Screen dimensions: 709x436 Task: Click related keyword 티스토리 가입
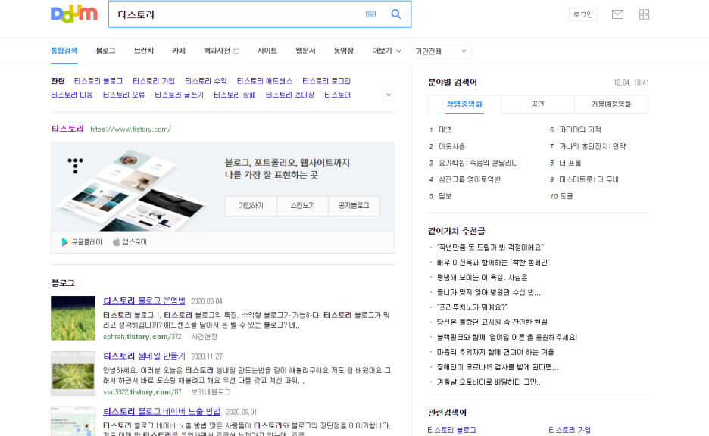153,81
